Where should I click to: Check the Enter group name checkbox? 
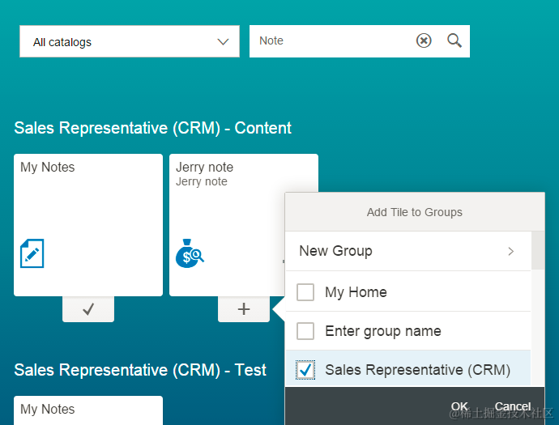tap(305, 331)
